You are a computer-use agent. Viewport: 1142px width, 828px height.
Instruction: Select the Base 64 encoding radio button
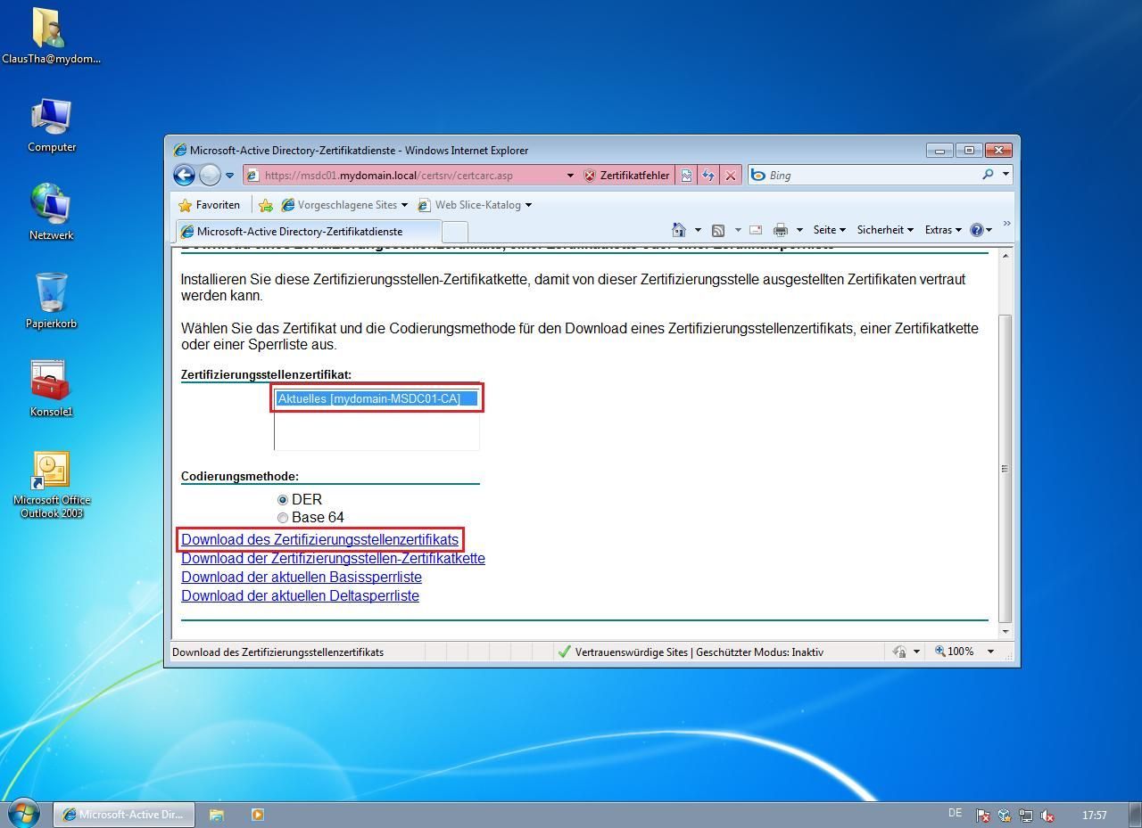[283, 518]
